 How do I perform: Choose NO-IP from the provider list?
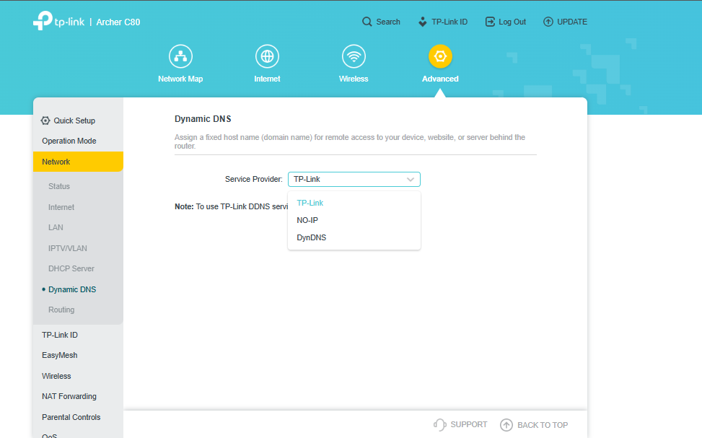point(307,220)
